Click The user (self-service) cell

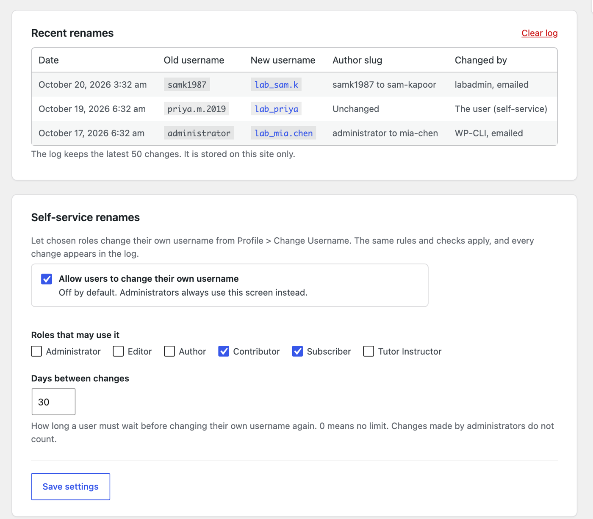[x=501, y=109]
